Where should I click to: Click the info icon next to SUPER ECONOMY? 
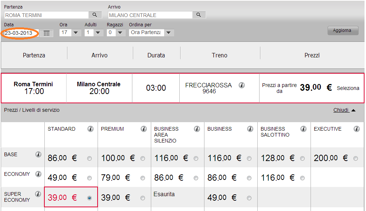click(38, 194)
